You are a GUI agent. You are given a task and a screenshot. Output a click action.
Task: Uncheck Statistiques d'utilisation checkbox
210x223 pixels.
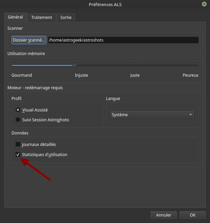[18, 154]
